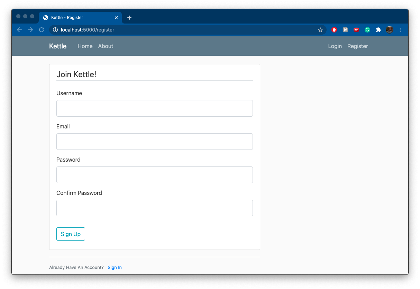
Task: Open the Login page from navbar
Action: (335, 46)
